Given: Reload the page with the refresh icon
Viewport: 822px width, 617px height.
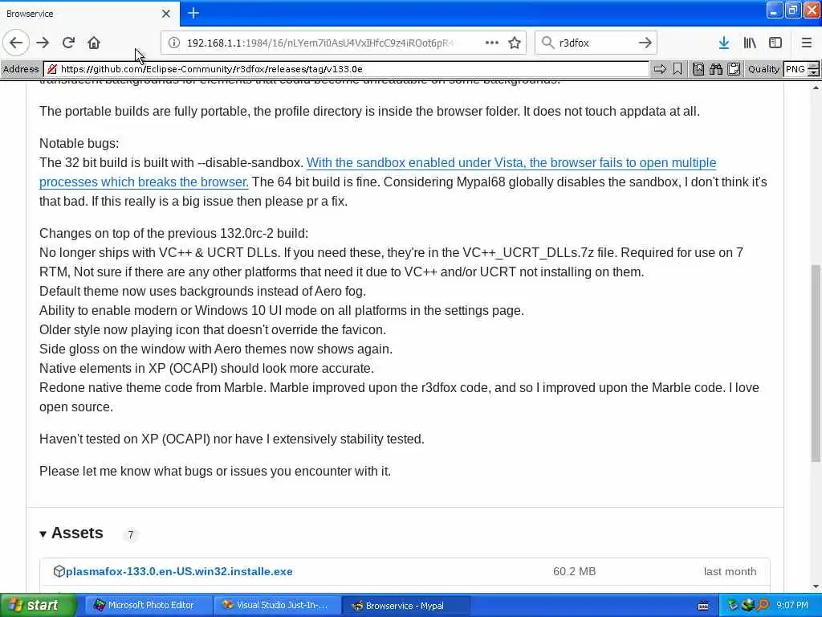Looking at the screenshot, I should [x=68, y=43].
